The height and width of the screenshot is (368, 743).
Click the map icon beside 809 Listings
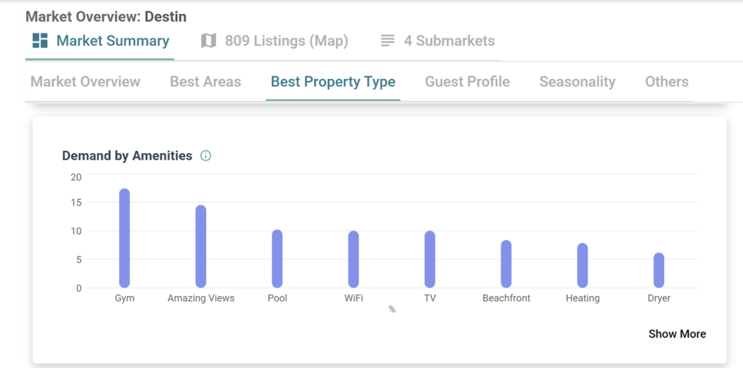(209, 41)
